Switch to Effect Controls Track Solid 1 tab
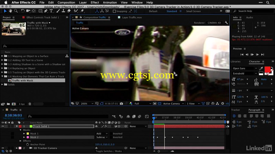 click(x=43, y=17)
